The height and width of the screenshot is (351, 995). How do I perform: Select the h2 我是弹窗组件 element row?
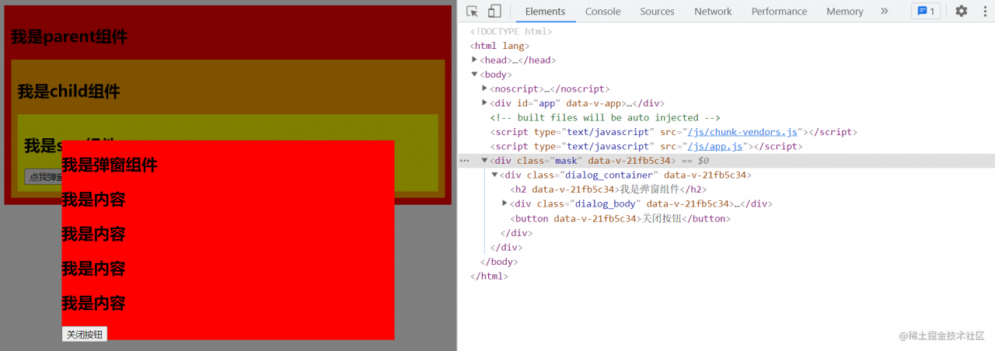point(609,189)
